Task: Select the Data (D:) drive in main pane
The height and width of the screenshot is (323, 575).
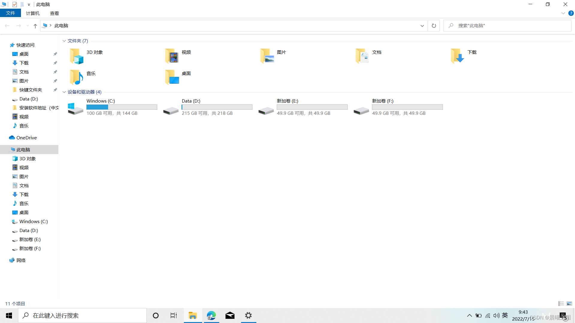Action: pos(171,110)
